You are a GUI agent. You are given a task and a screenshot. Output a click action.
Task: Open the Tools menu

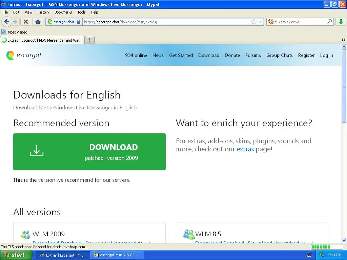point(81,12)
